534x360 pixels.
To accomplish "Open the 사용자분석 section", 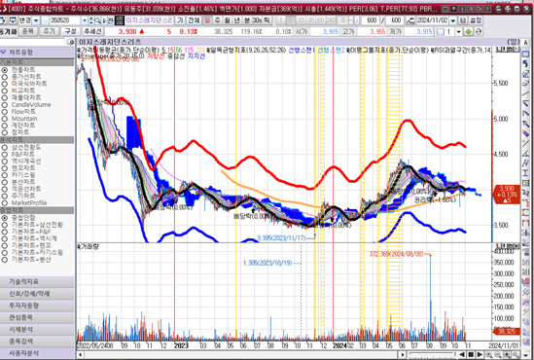I will [37, 353].
